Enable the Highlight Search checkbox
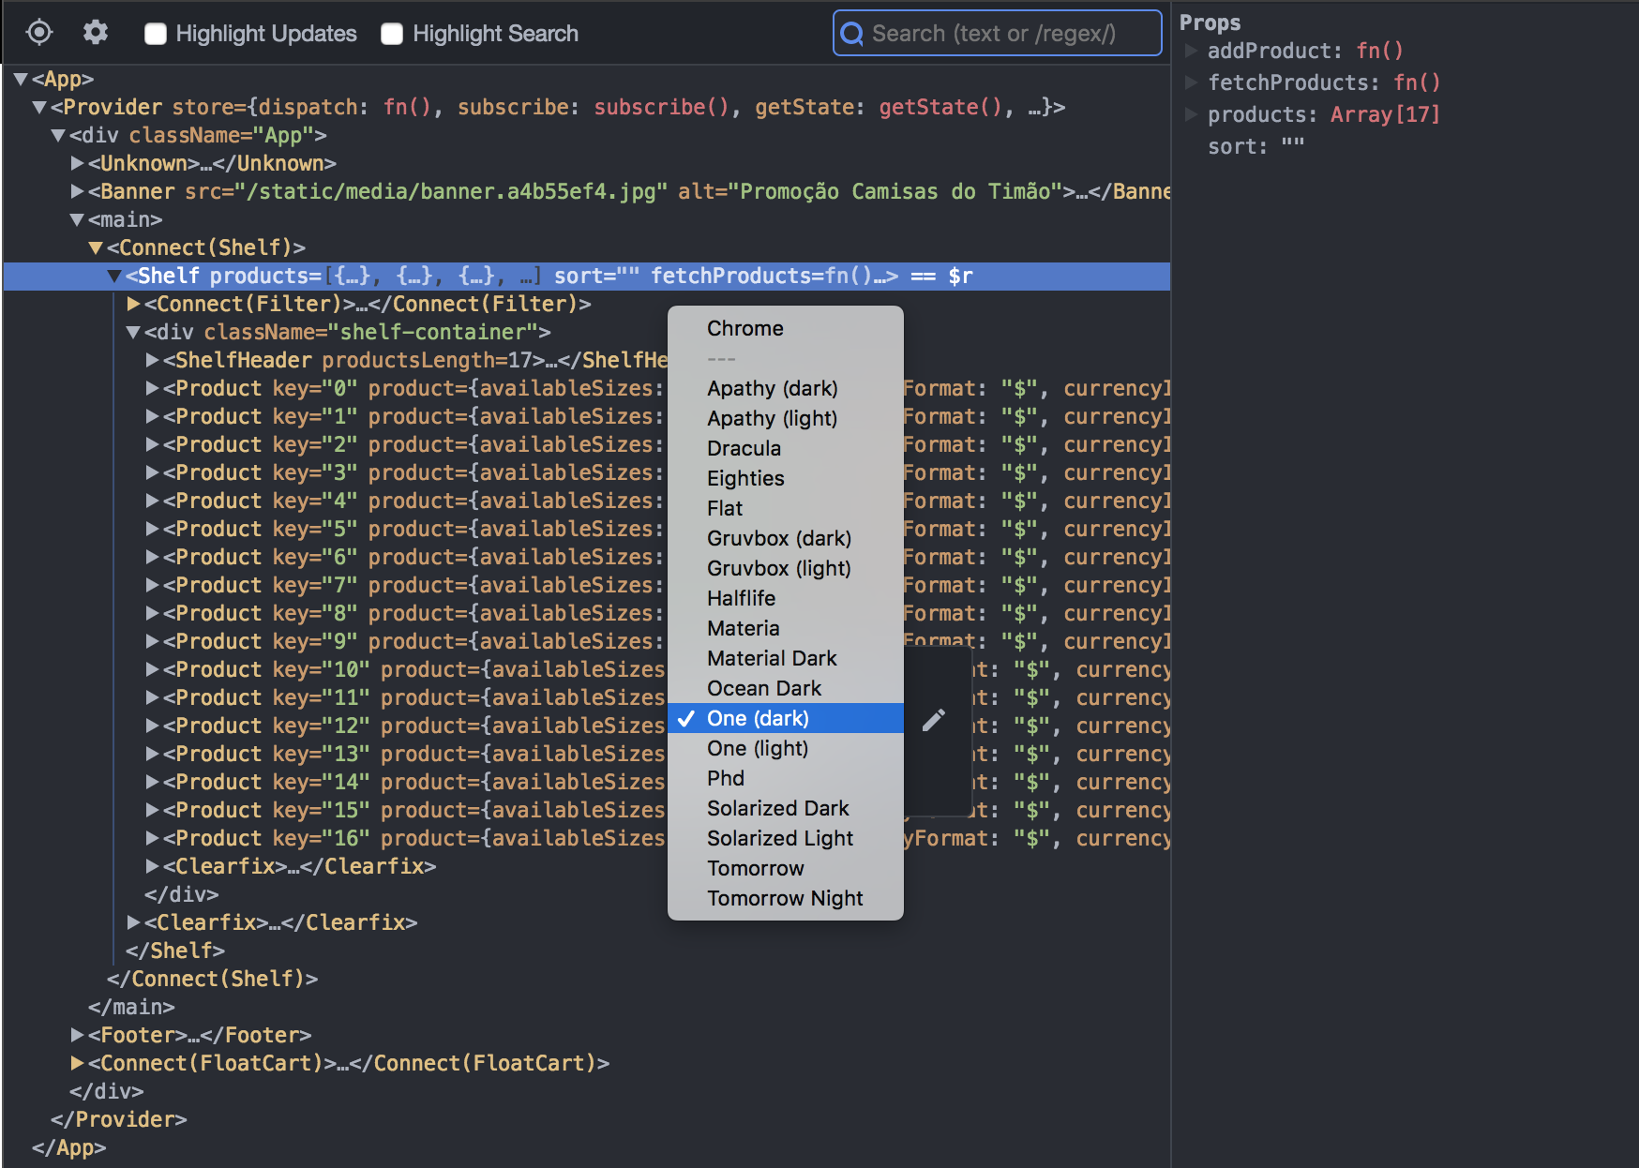Screen dimensions: 1639x1168 tap(390, 33)
